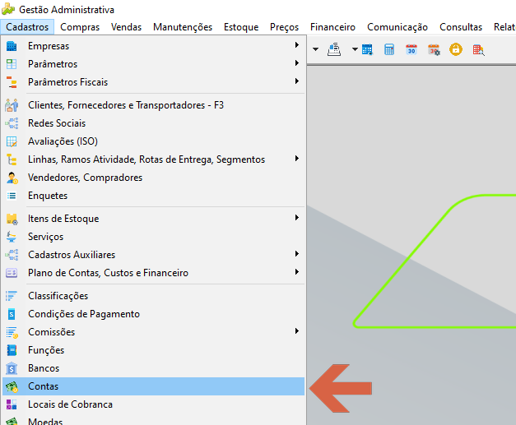The height and width of the screenshot is (425, 516).
Task: Choose Locais de Cobranca entry
Action: [153, 404]
